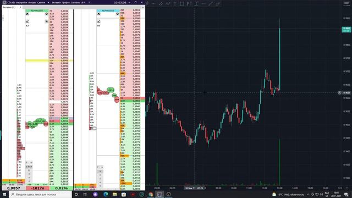The image size is (352, 198).
Task: Open the График menu
Action: [66, 2]
